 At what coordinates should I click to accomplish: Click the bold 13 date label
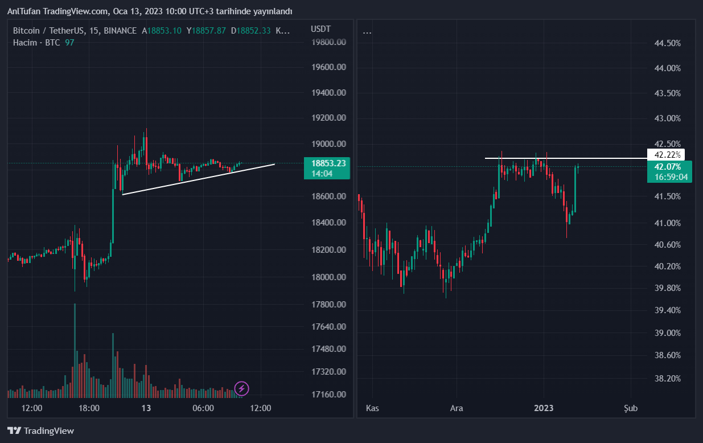point(146,408)
